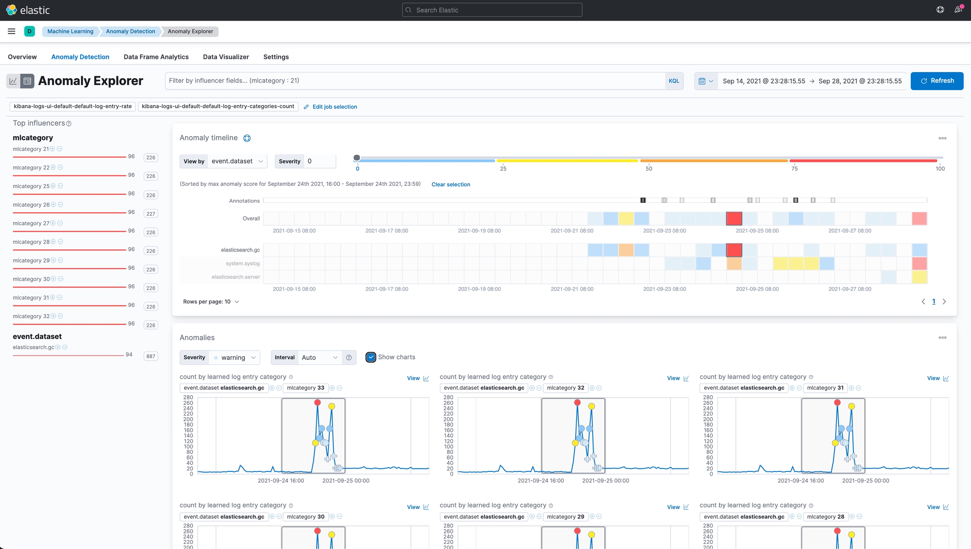Open the Data Visualizer tab
Viewport: 971px width, 549px height.
226,57
